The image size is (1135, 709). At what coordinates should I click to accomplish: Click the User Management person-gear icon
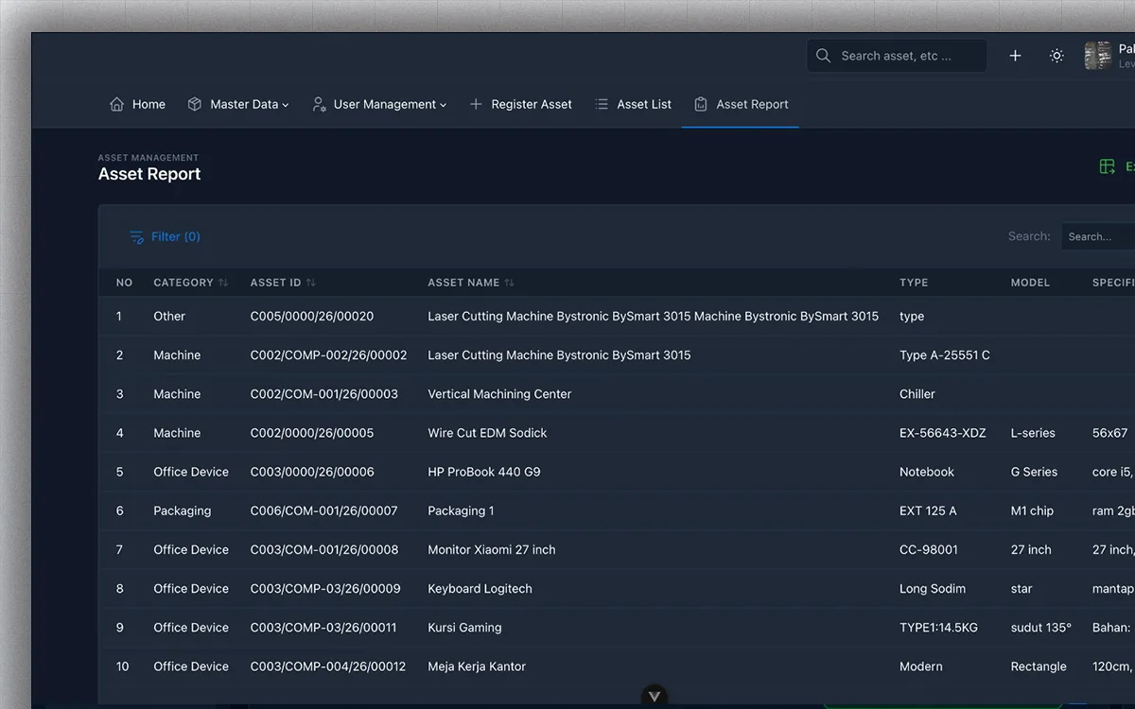pos(319,104)
